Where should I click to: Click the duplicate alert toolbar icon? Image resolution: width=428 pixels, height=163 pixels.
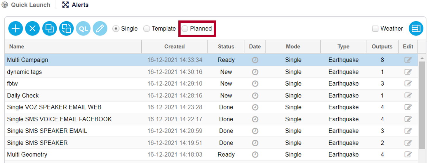(x=49, y=29)
